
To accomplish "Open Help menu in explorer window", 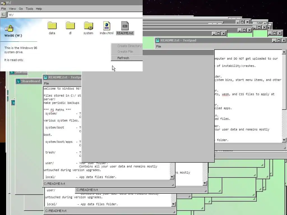I will 39,9.
